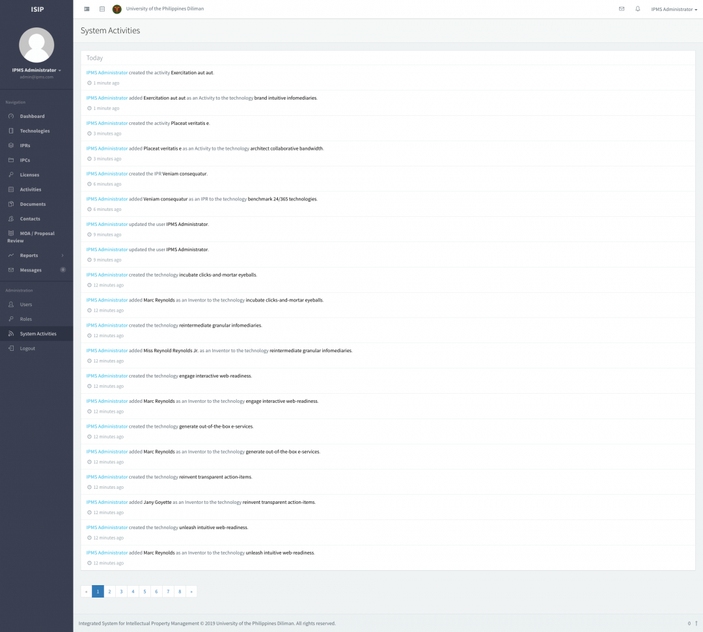Click the scroll-to-top arrow in footer

pyautogui.click(x=696, y=624)
